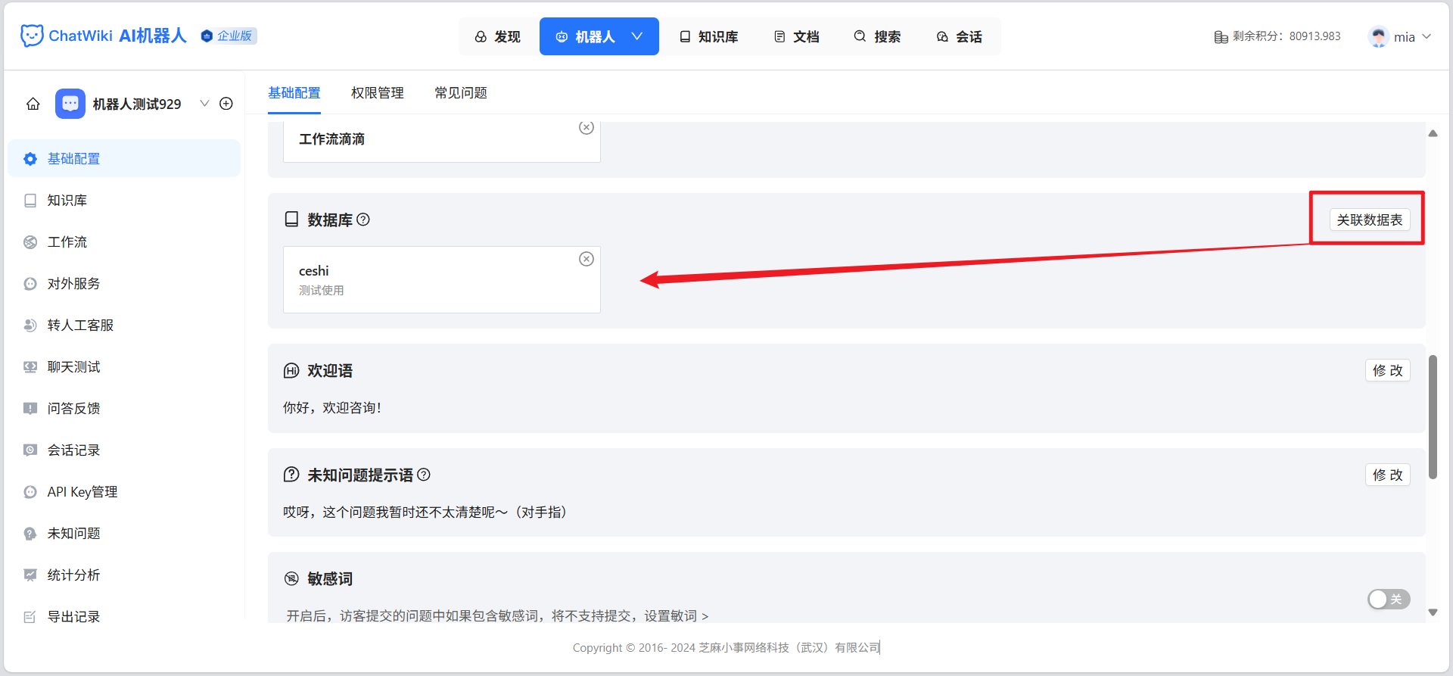Add a new robot with plus icon
Image resolution: width=1453 pixels, height=676 pixels.
[226, 104]
